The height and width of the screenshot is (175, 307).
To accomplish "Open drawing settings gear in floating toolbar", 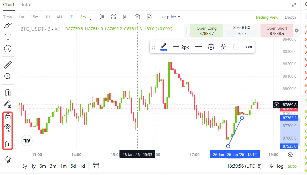I will (x=211, y=47).
